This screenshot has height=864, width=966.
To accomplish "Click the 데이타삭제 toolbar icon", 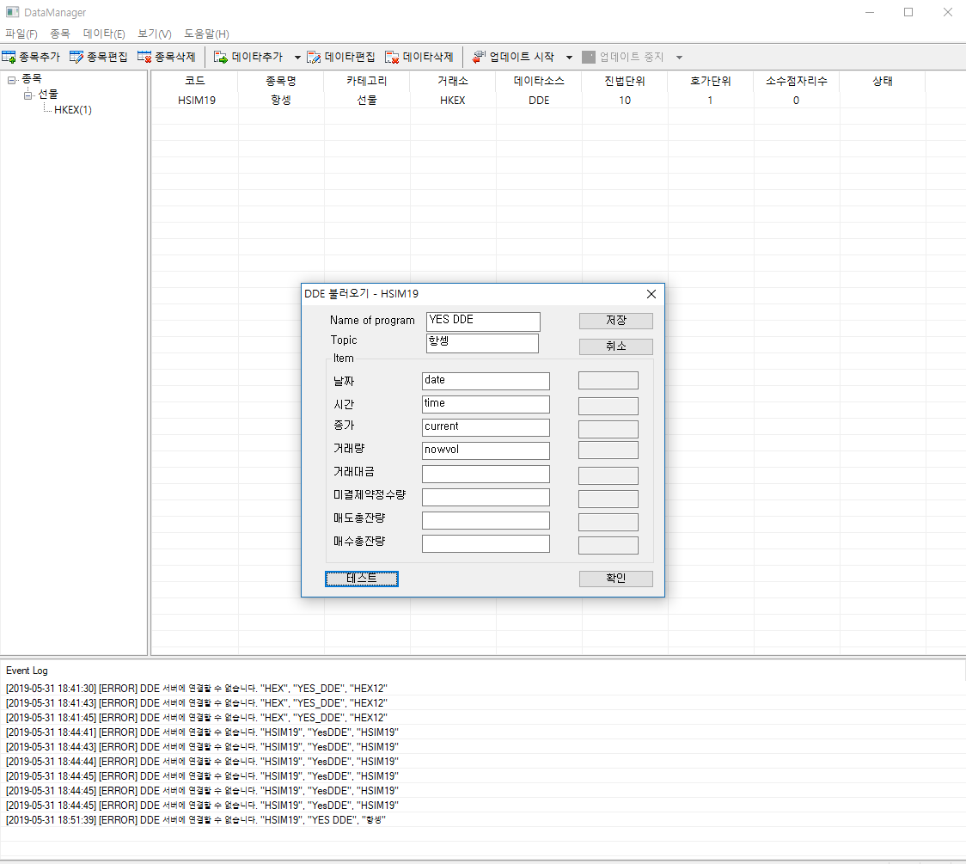I will (x=392, y=57).
